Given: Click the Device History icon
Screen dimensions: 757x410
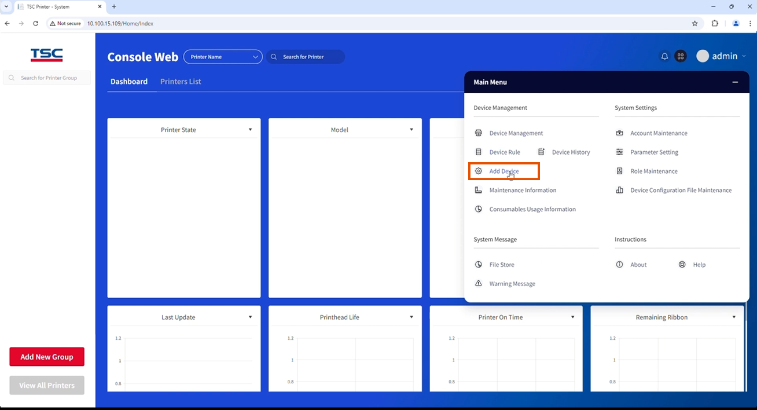Looking at the screenshot, I should (541, 152).
